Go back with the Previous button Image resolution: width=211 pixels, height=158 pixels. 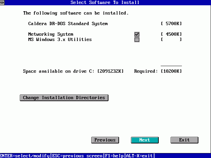(x=105, y=140)
